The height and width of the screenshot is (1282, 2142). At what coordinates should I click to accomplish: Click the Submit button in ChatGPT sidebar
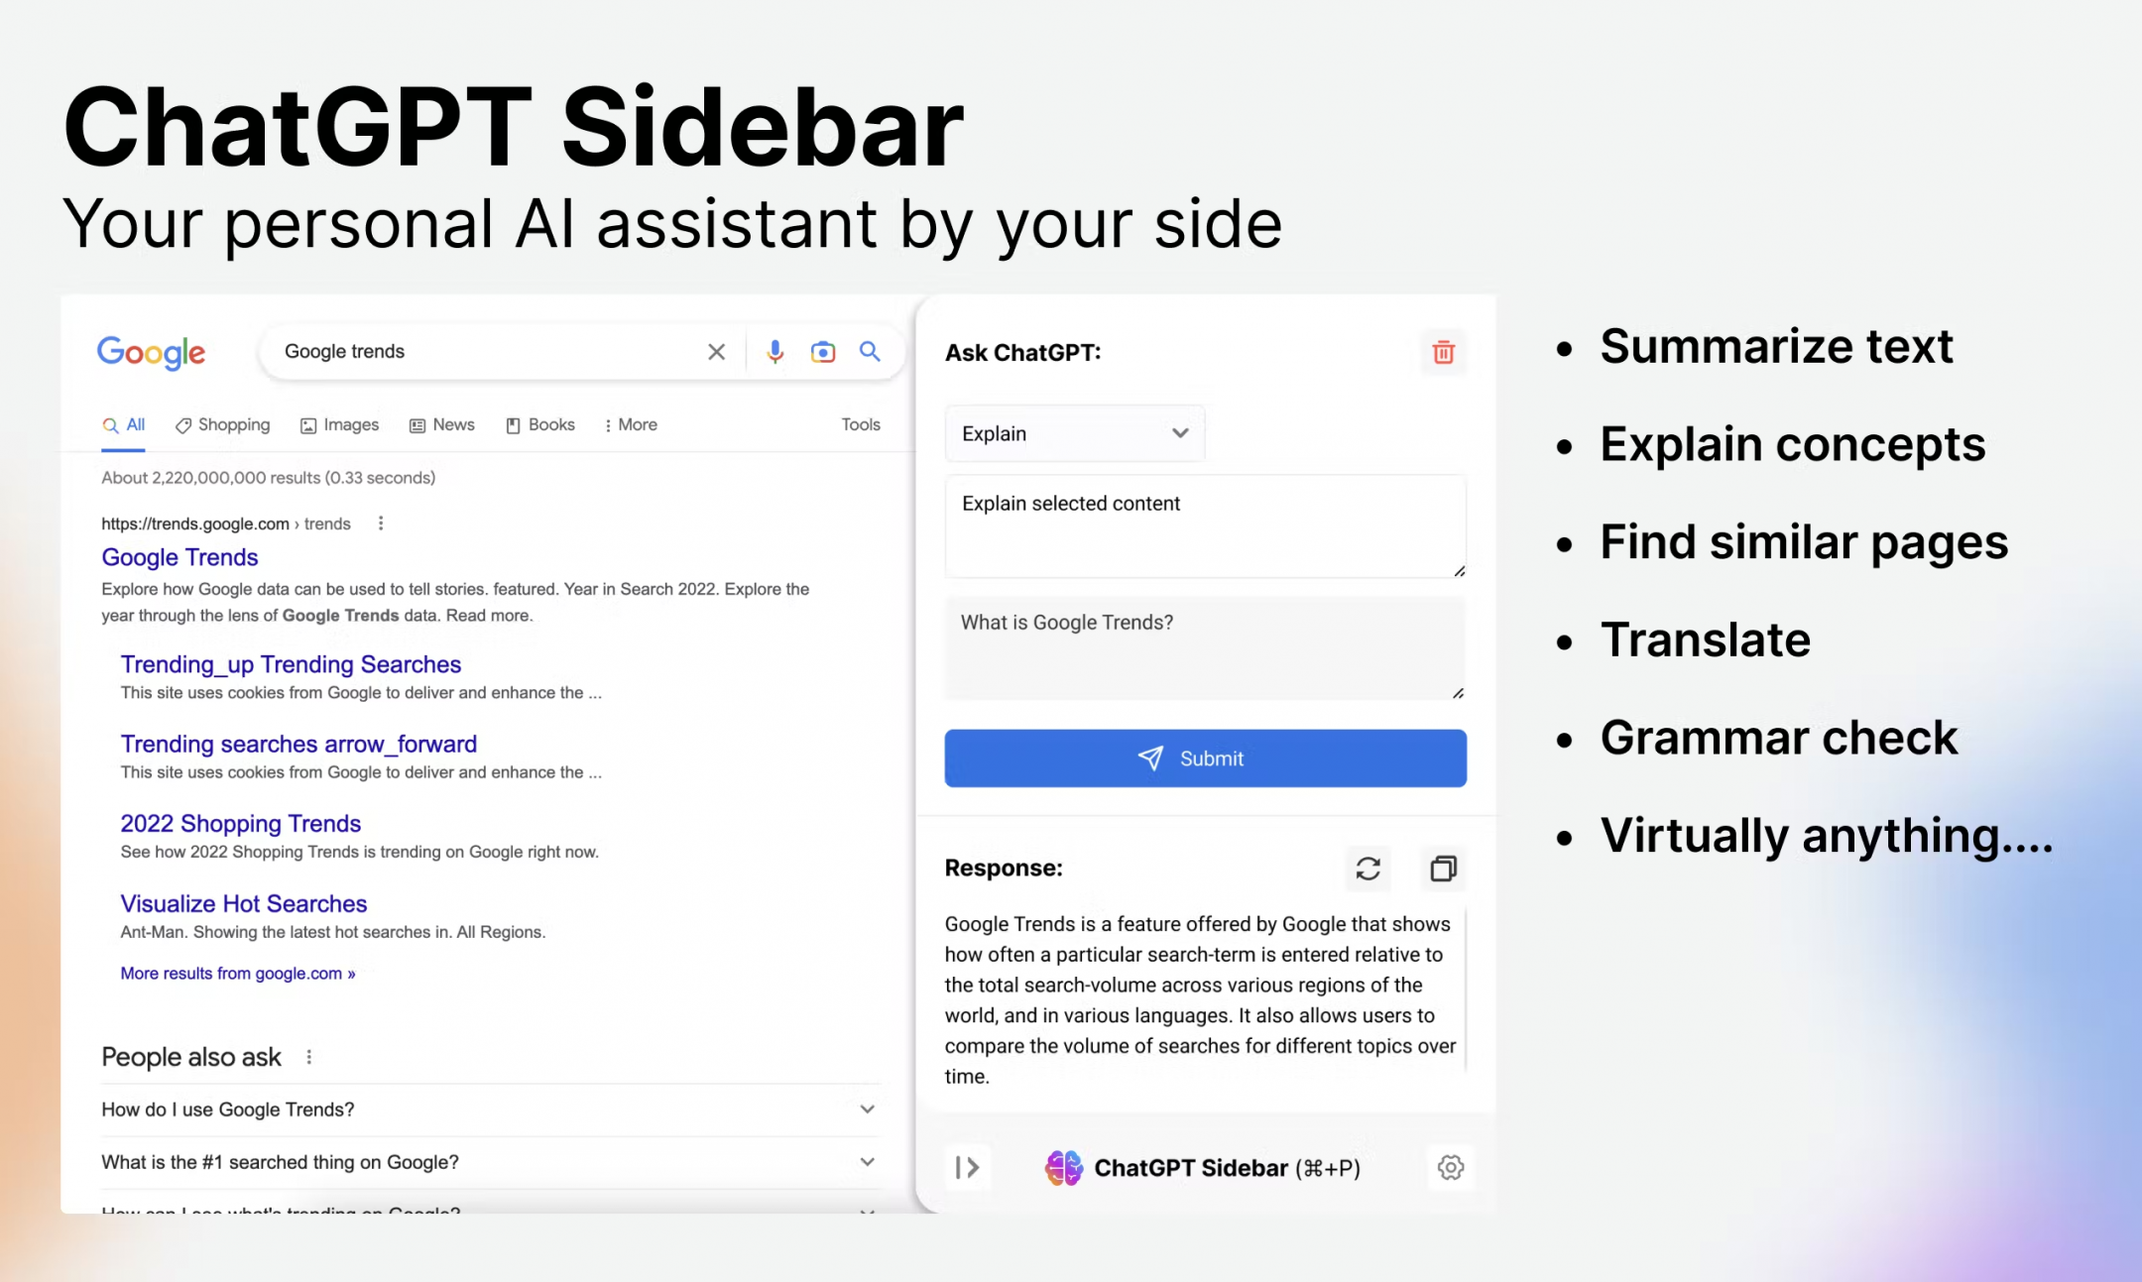coord(1205,757)
